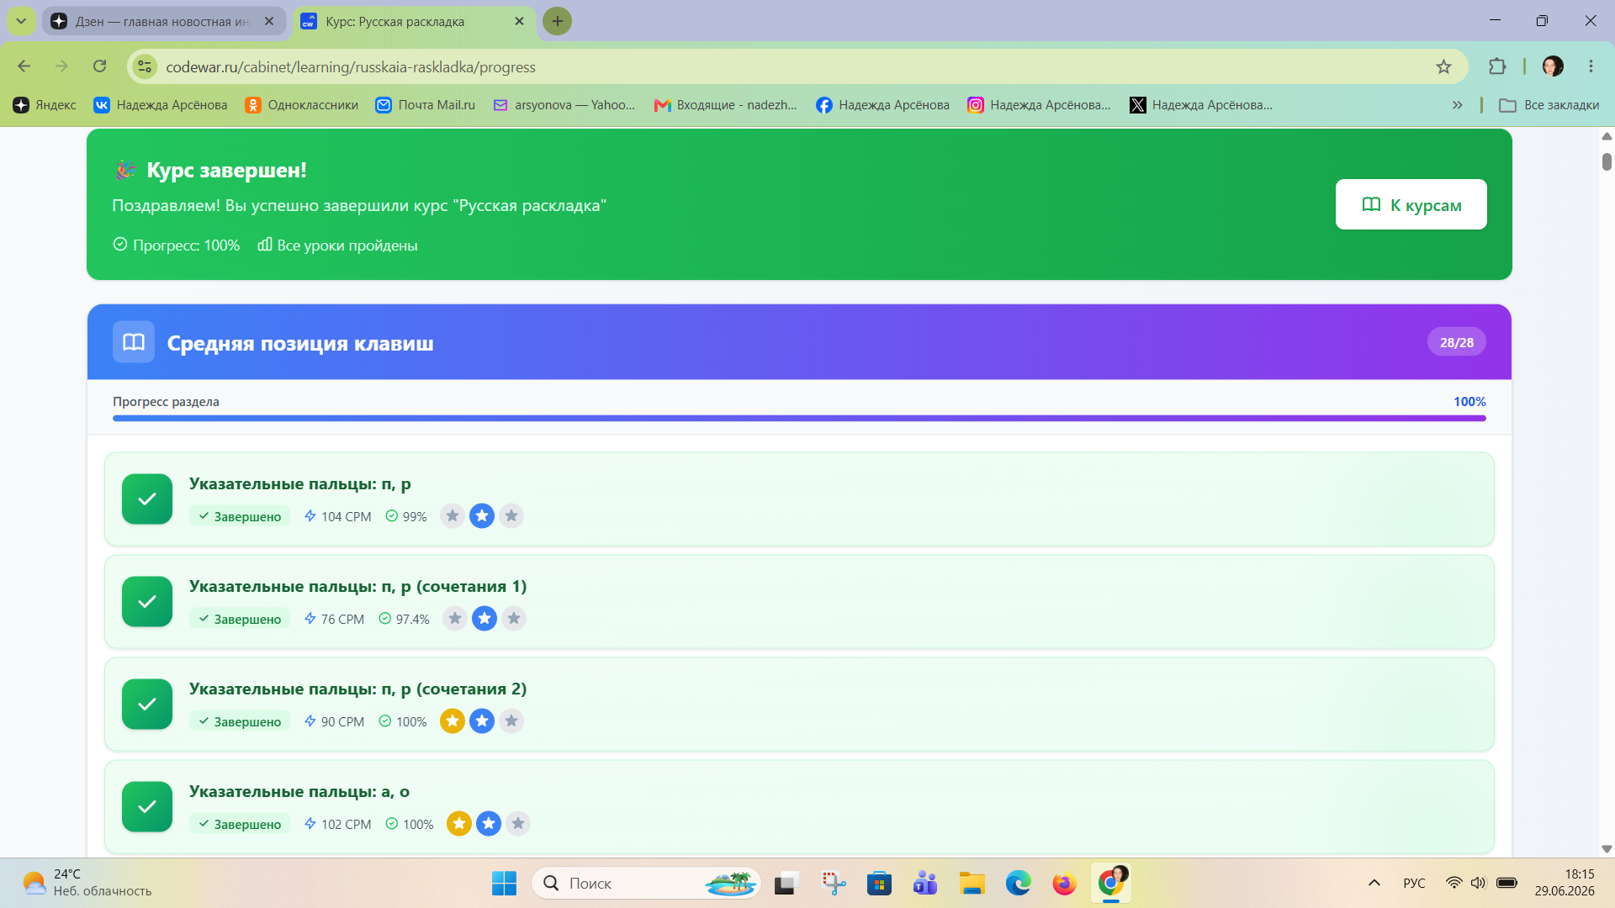
Task: Click green checkmark icon of 'сочетания 1' lesson
Action: point(147,602)
